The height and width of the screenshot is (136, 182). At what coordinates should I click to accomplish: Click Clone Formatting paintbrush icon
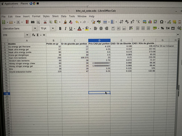coord(65,22)
